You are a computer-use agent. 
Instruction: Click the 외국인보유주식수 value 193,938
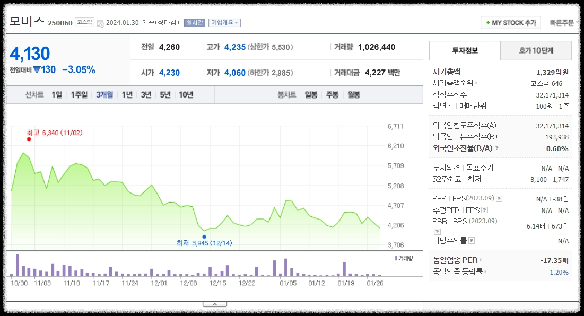557,137
